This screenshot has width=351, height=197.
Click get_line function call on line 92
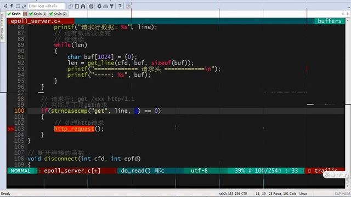(x=101, y=63)
